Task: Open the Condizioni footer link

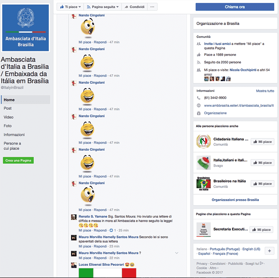Action: pyautogui.click(x=218, y=263)
